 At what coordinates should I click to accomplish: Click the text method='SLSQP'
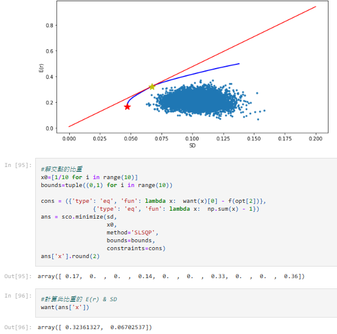pos(132,233)
